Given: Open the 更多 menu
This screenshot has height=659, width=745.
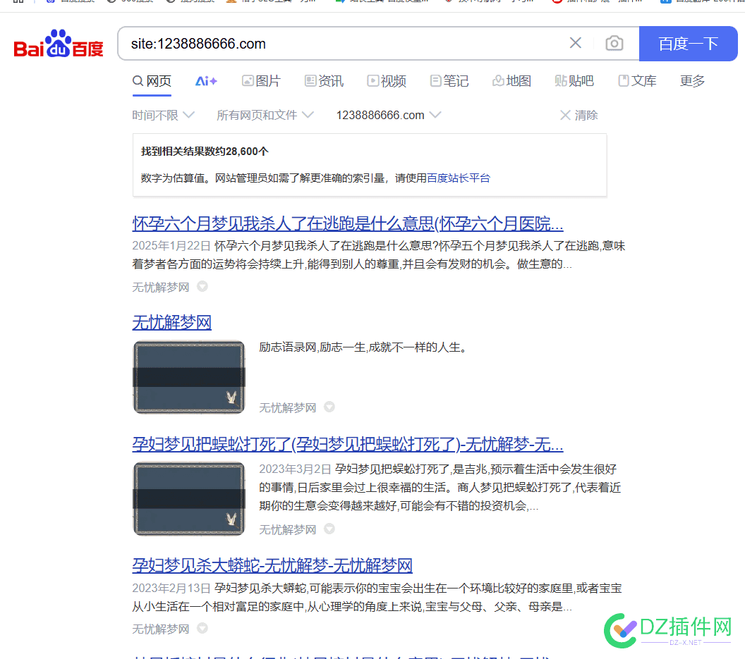Looking at the screenshot, I should pyautogui.click(x=692, y=81).
